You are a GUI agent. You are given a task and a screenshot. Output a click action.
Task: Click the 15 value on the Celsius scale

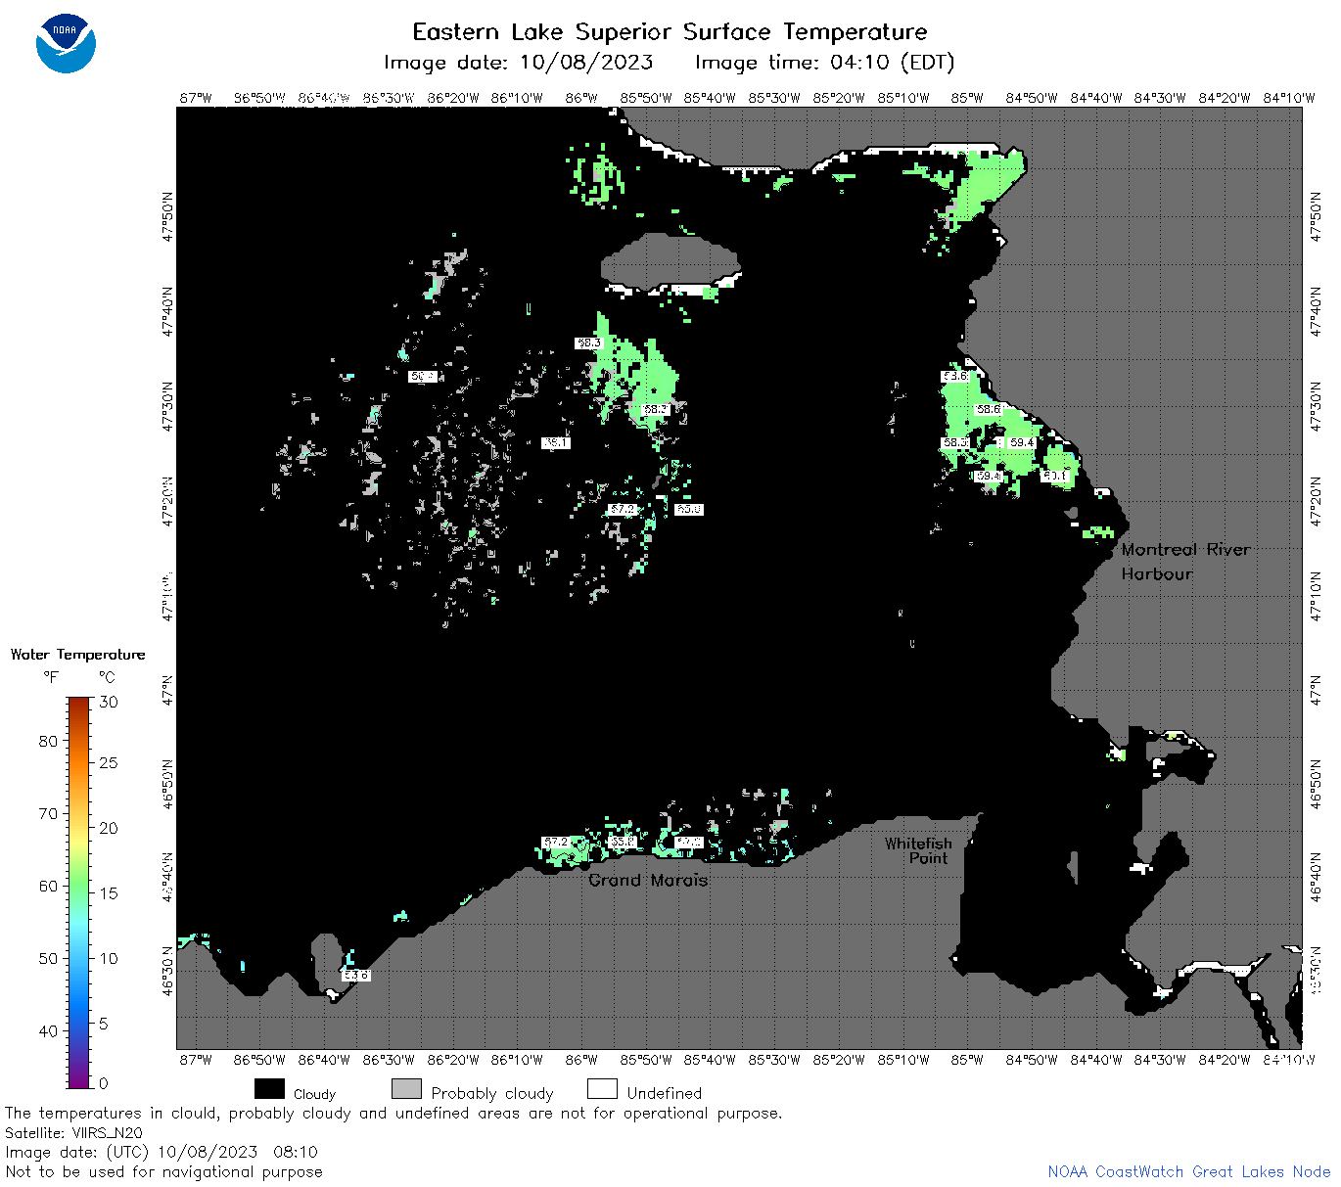[109, 893]
